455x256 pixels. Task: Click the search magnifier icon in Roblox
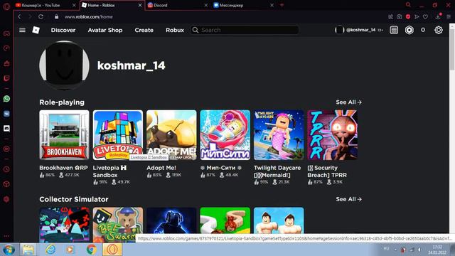[x=196, y=30]
